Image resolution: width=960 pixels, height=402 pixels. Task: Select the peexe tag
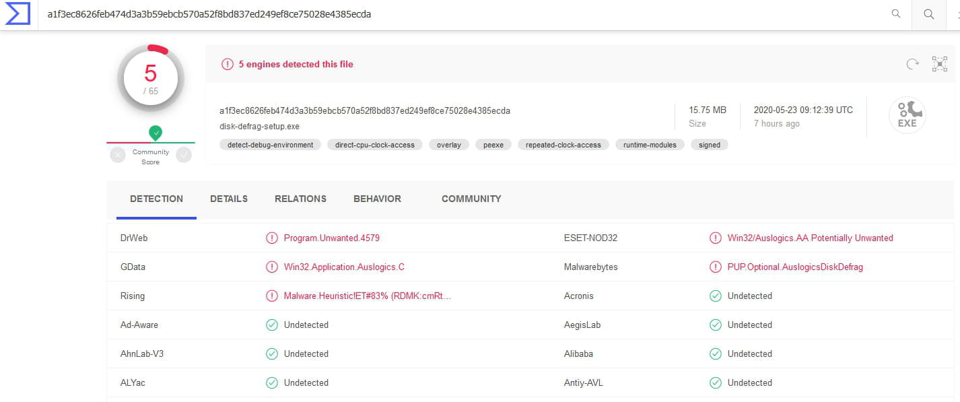point(493,145)
